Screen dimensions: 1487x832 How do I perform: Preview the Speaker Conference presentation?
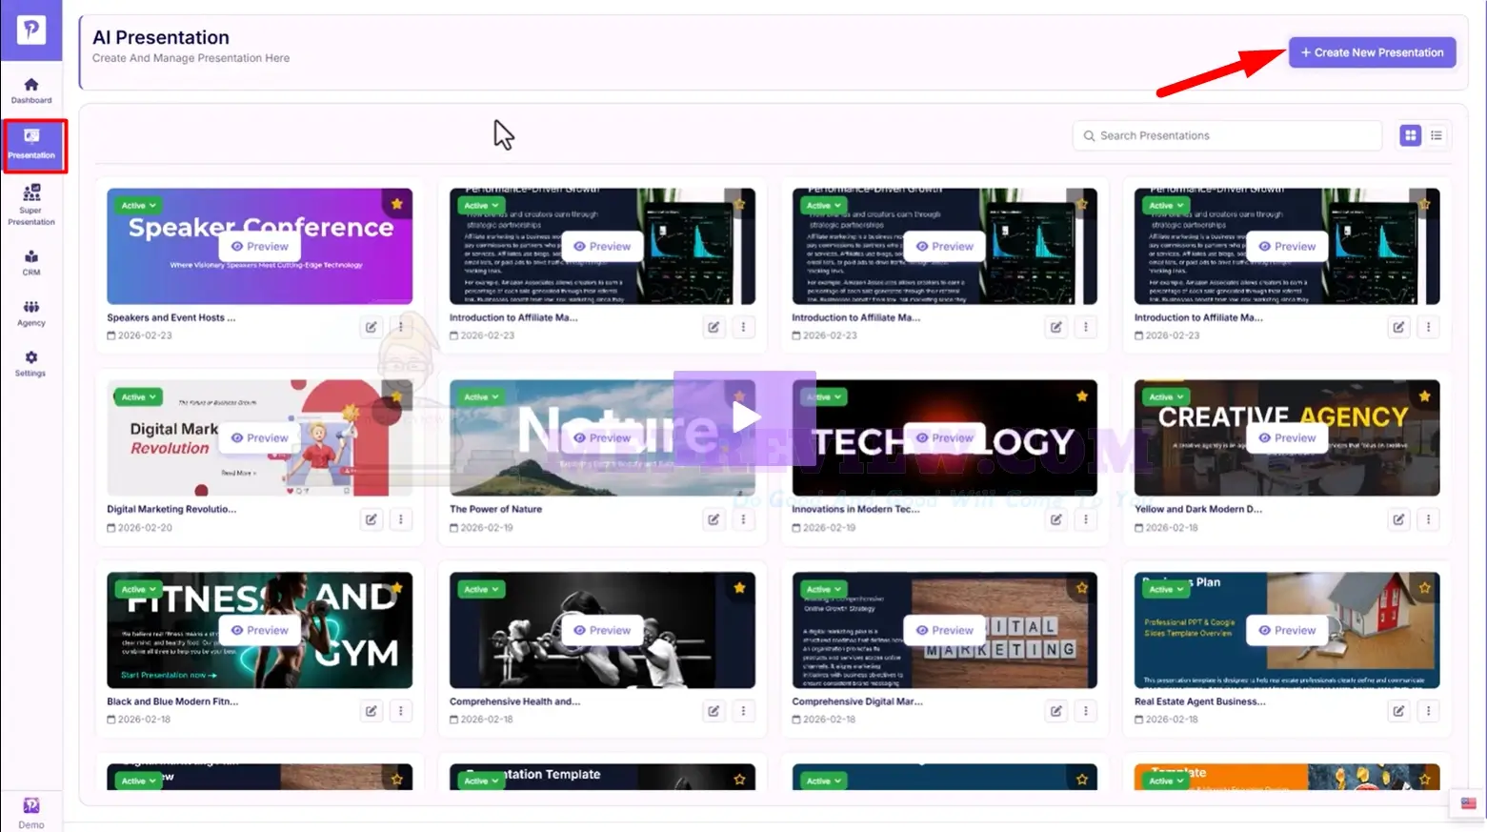coord(260,246)
